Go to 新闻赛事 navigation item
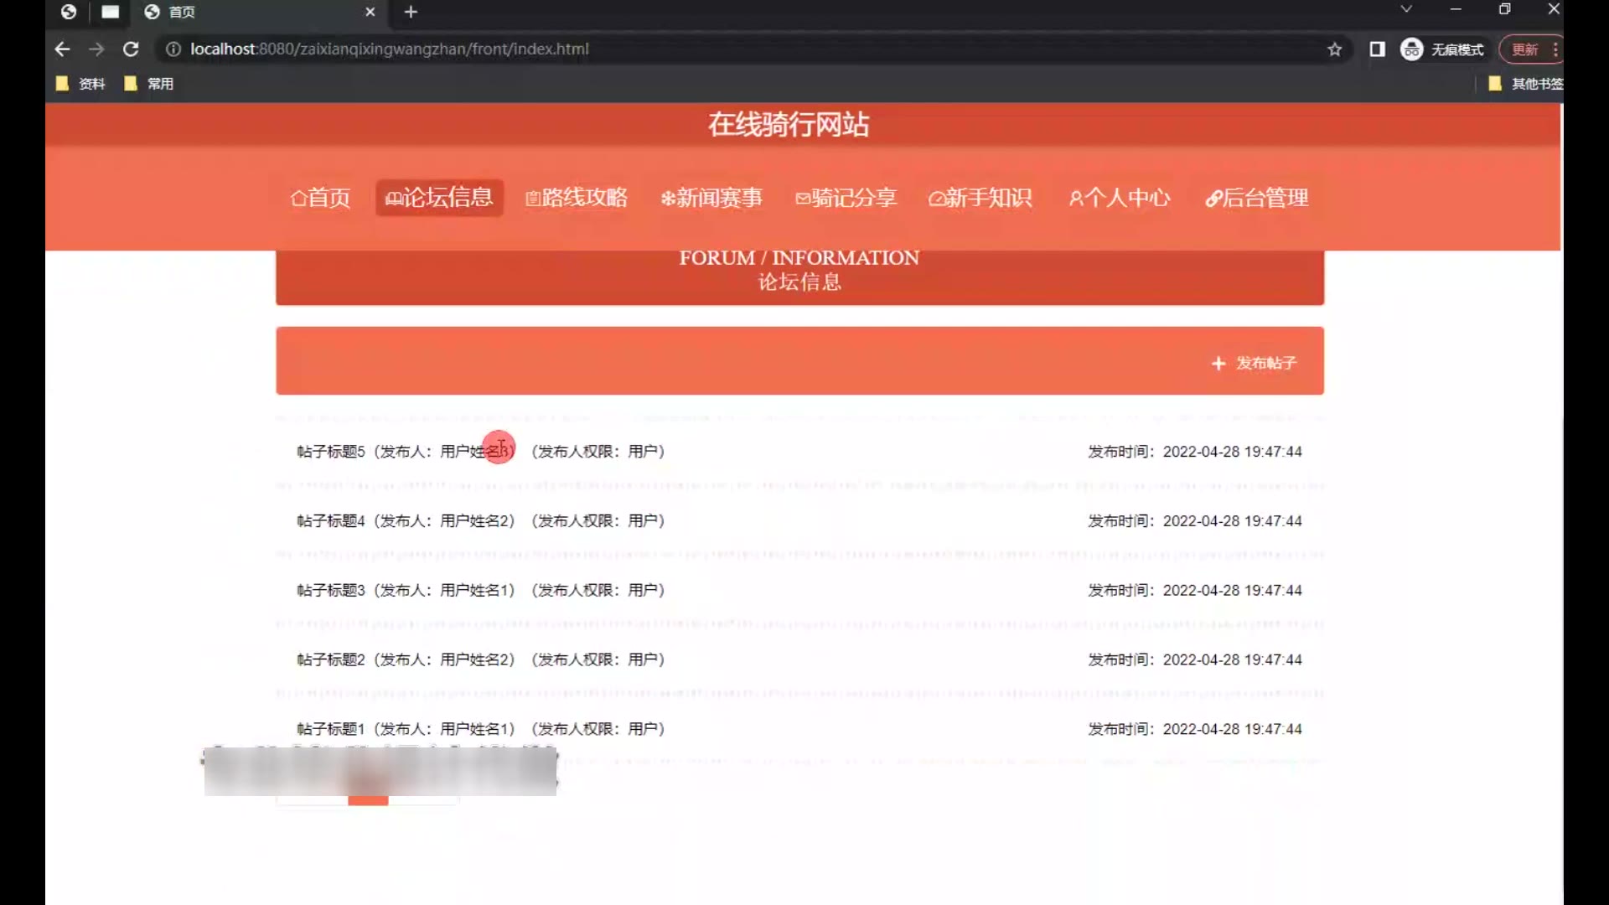This screenshot has width=1609, height=905. [x=711, y=198]
